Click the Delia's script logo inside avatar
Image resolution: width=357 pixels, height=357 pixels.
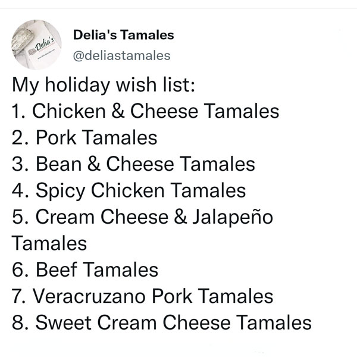45,43
